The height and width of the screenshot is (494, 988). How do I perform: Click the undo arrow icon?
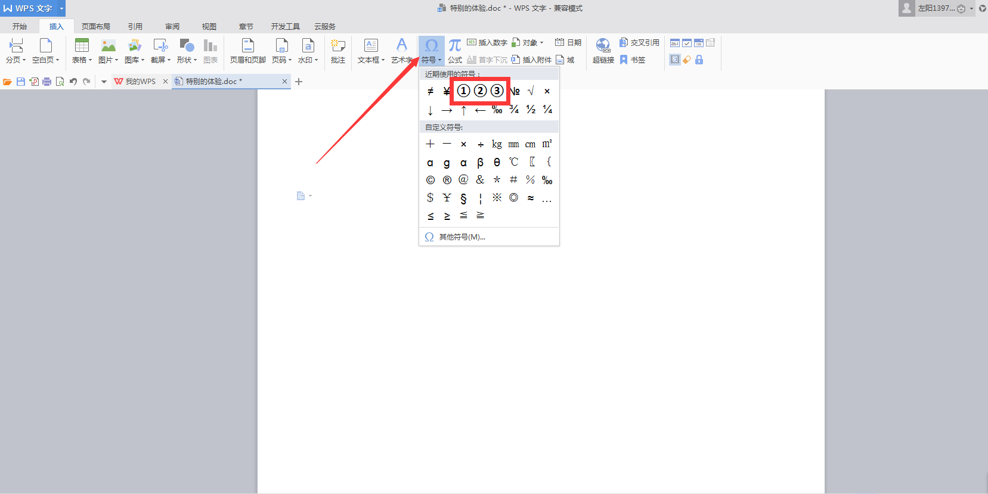click(x=73, y=82)
